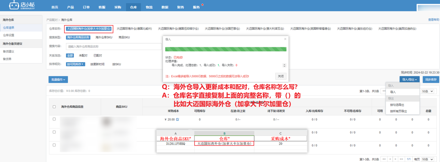Select warehouse 德国北威州
This screenshot has width=440, height=162.
(134, 29)
